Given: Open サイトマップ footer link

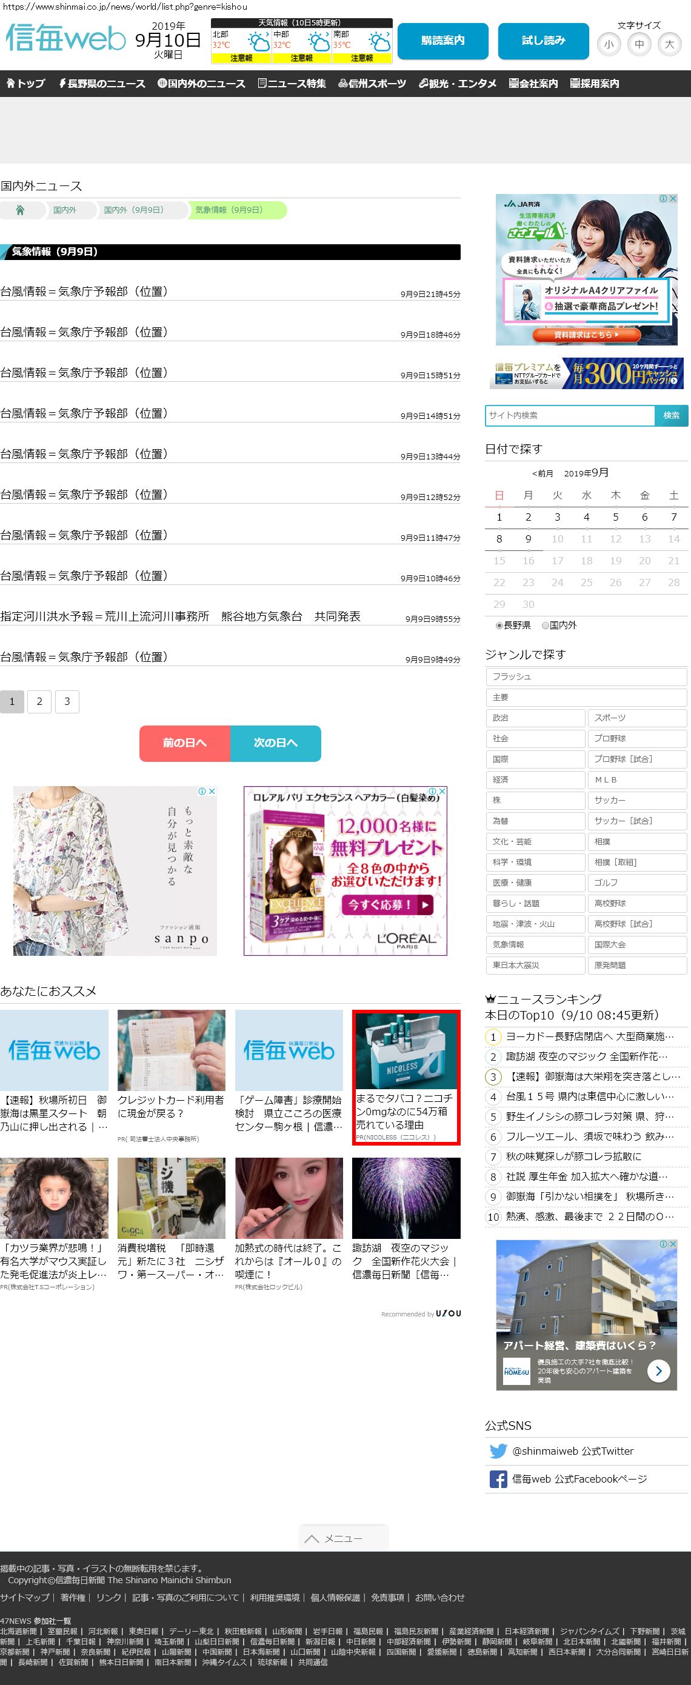Looking at the screenshot, I should (25, 1597).
